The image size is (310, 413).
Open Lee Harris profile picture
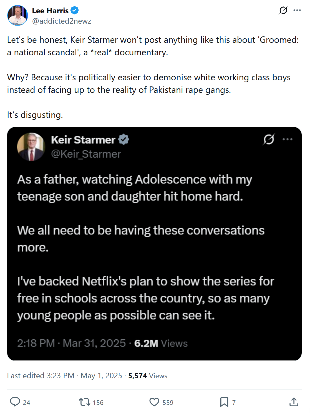tap(17, 15)
